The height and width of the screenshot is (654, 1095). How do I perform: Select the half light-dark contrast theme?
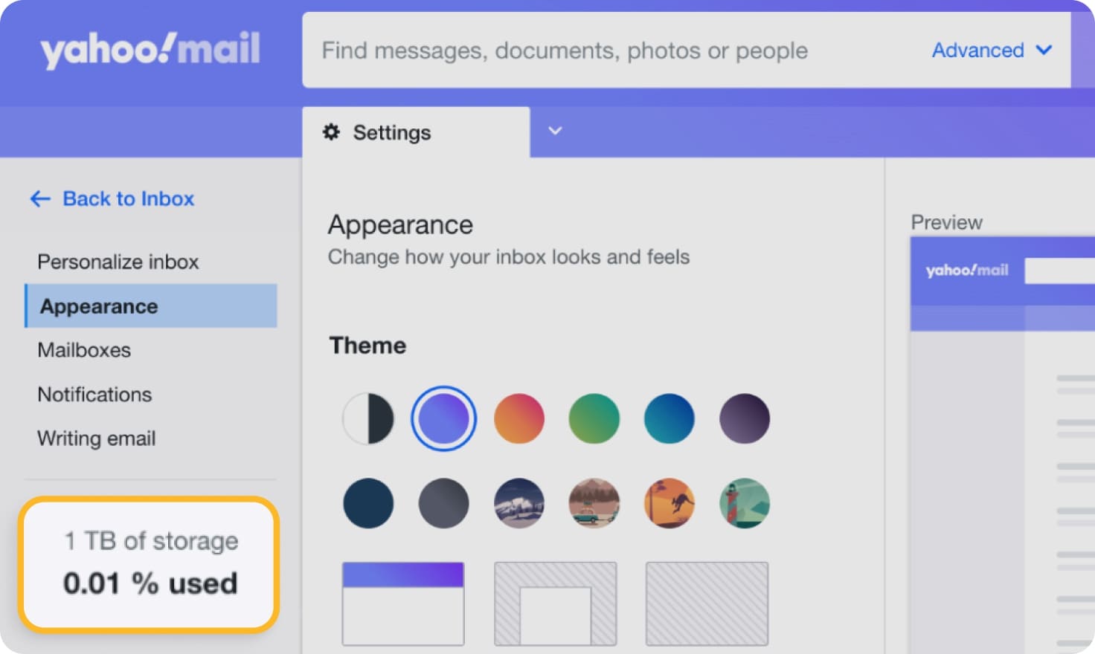click(368, 418)
